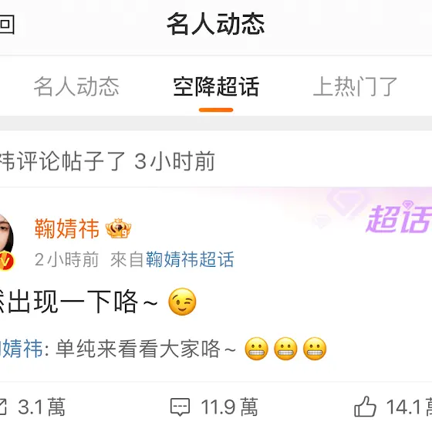Screen dimensions: 432x432
Task: Open the 上热门了 tab
Action: 355,86
